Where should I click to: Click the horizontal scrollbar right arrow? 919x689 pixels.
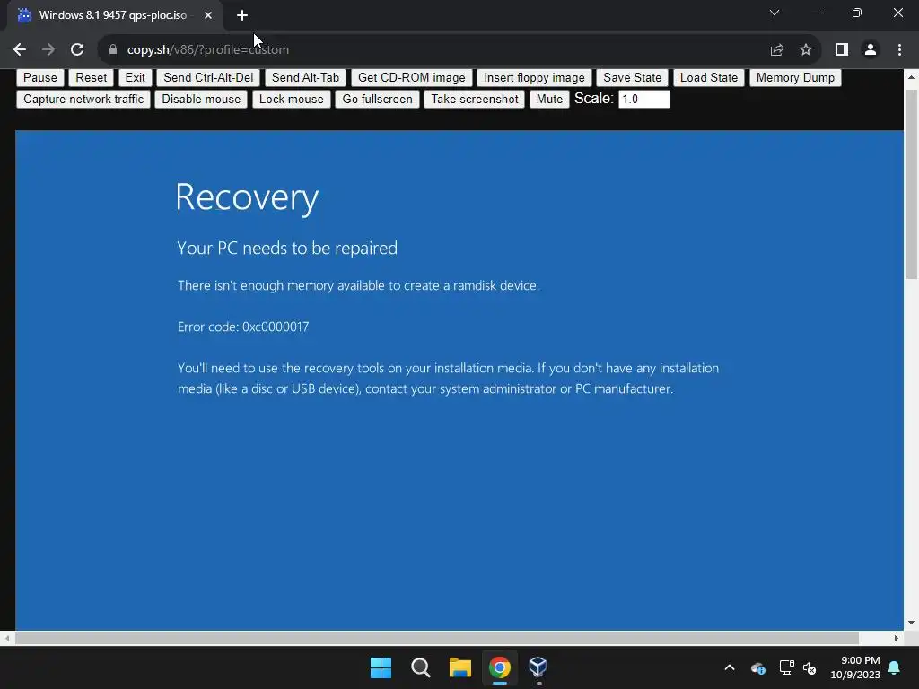click(x=897, y=638)
